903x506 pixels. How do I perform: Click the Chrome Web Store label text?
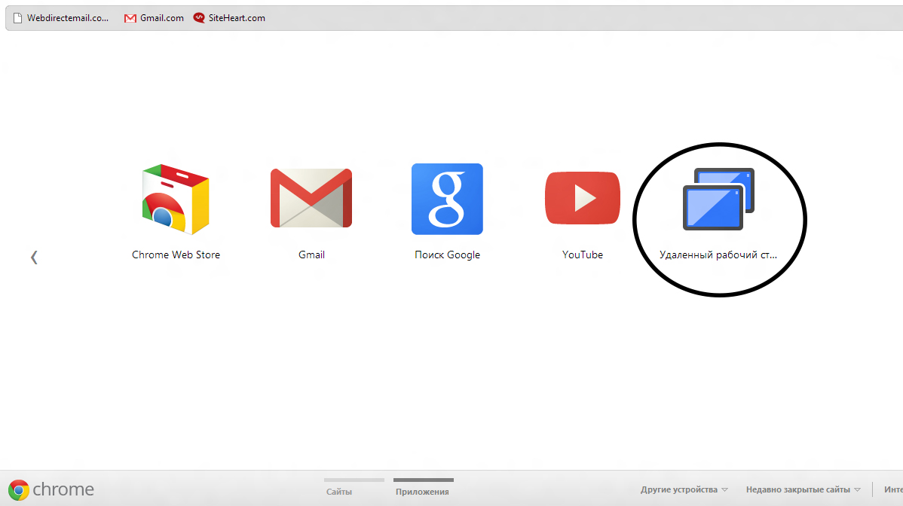point(176,255)
